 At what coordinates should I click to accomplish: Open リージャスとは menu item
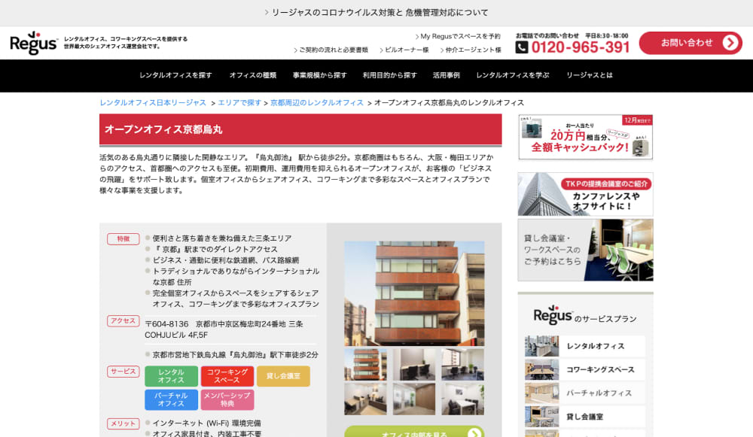click(x=590, y=75)
